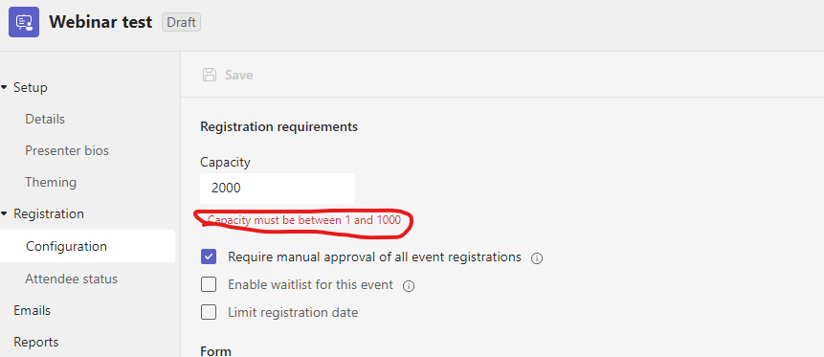
Task: Collapse the Registration section arrow
Action: [4, 214]
